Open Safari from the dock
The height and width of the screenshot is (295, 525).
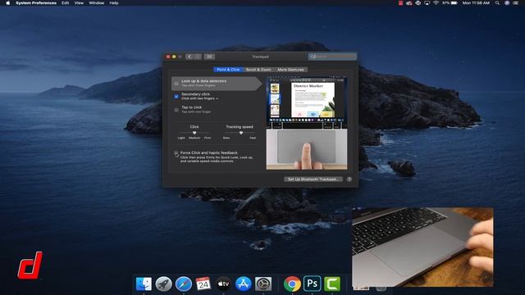[184, 284]
